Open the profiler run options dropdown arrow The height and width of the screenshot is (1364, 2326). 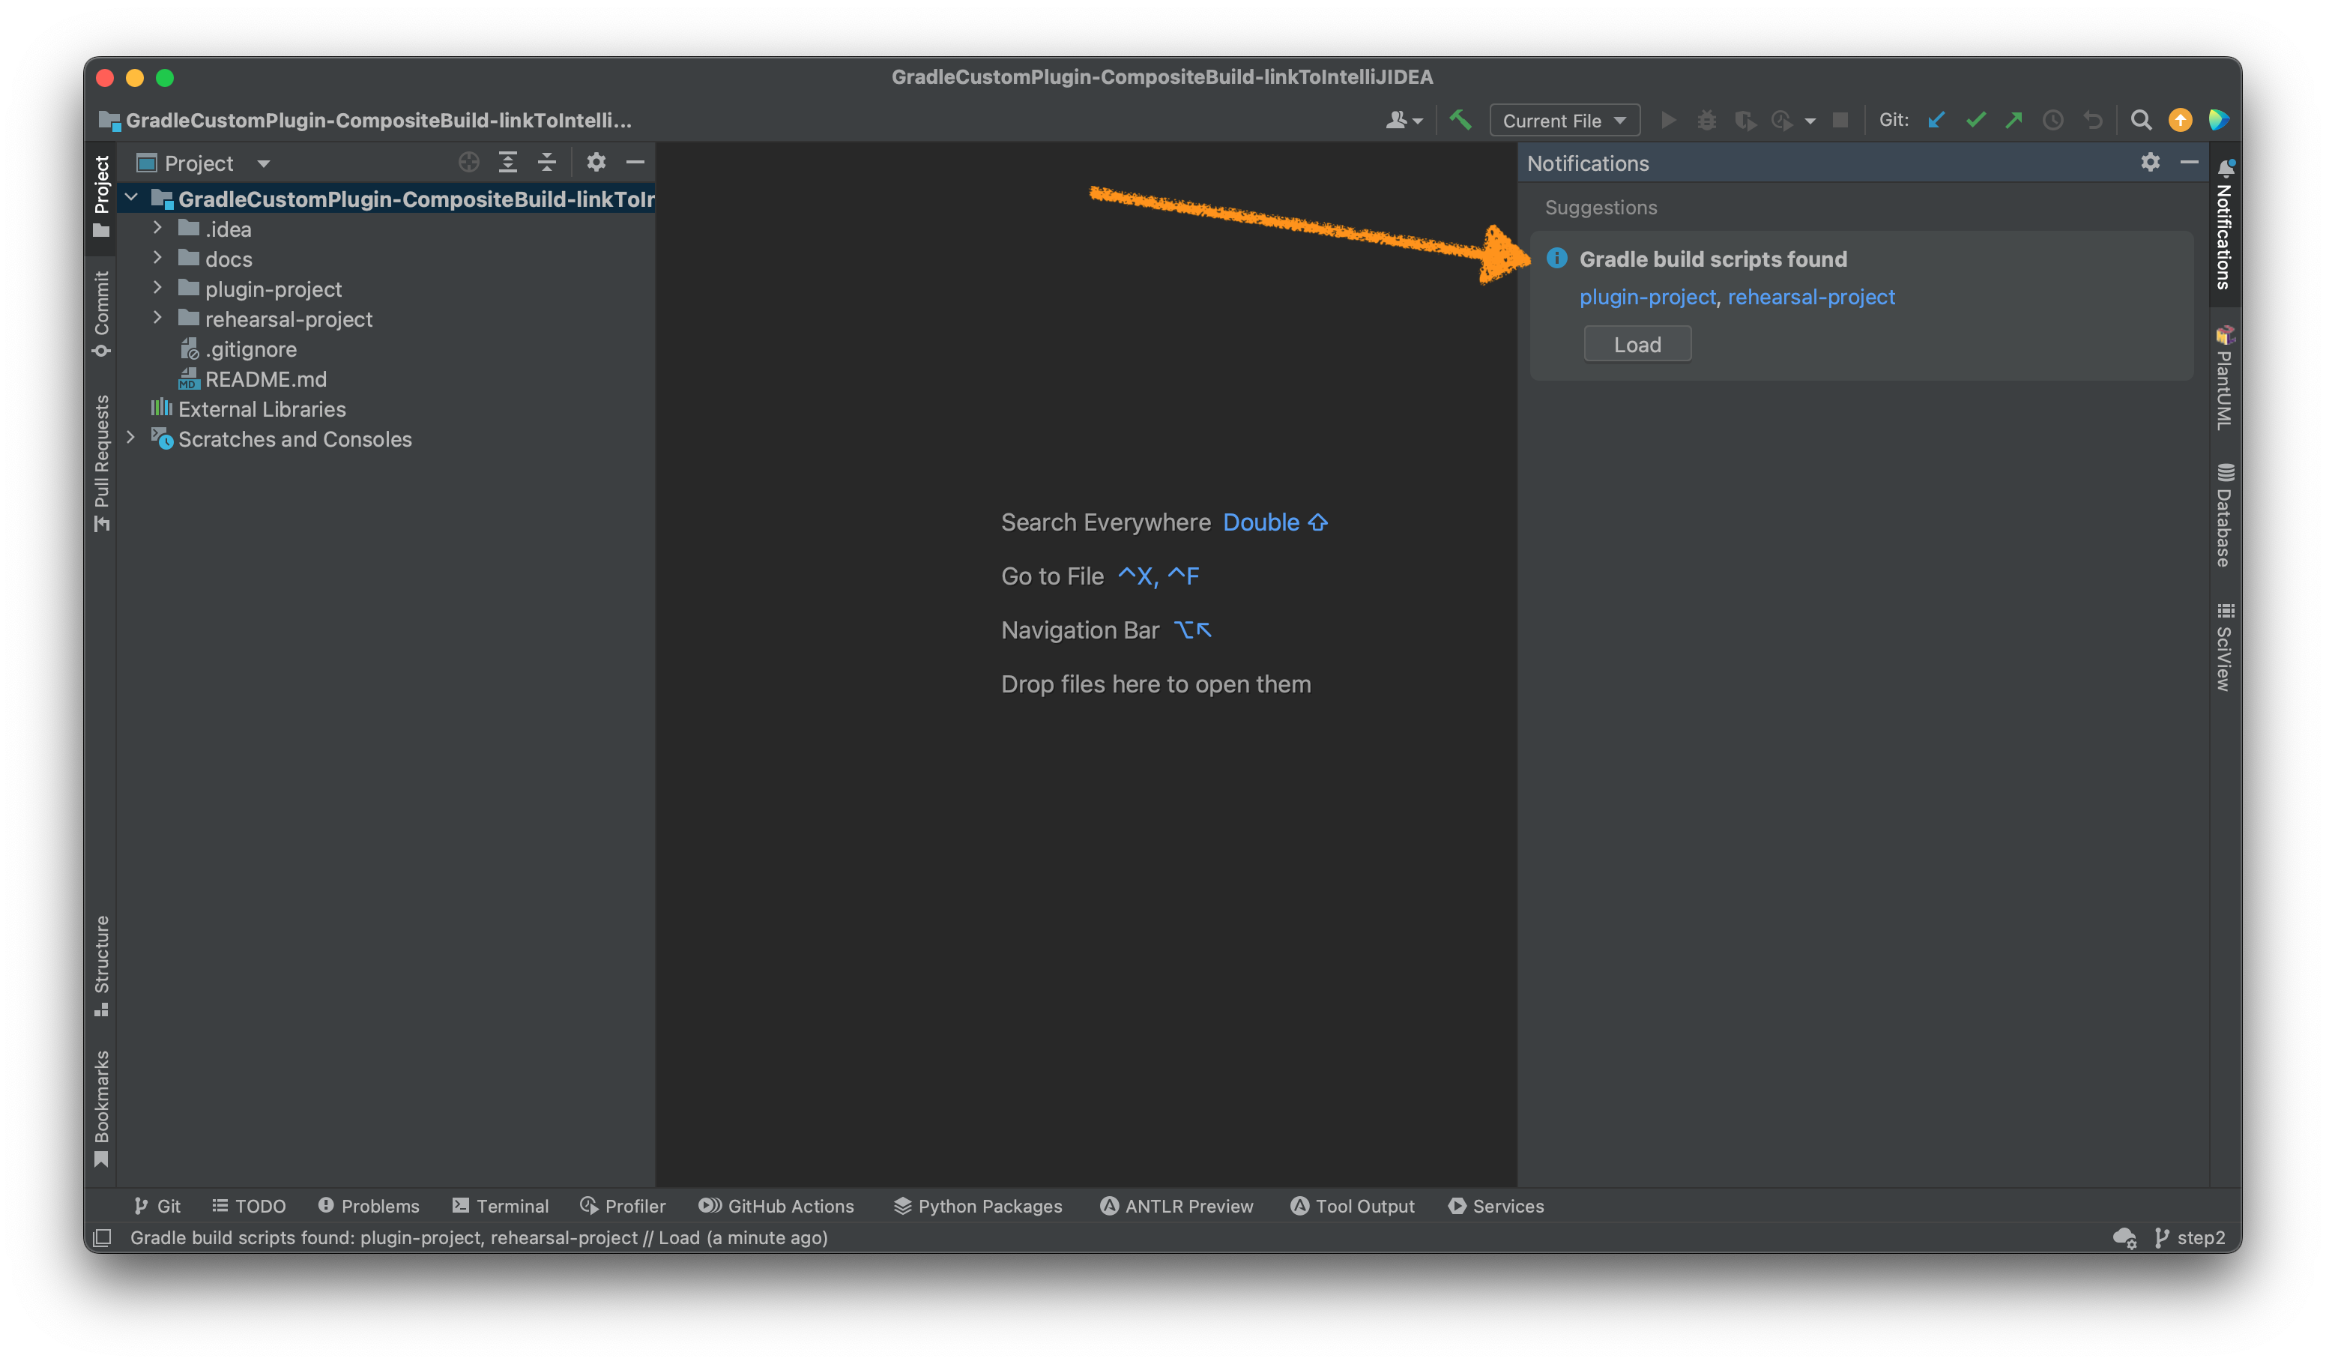pyautogui.click(x=1810, y=121)
